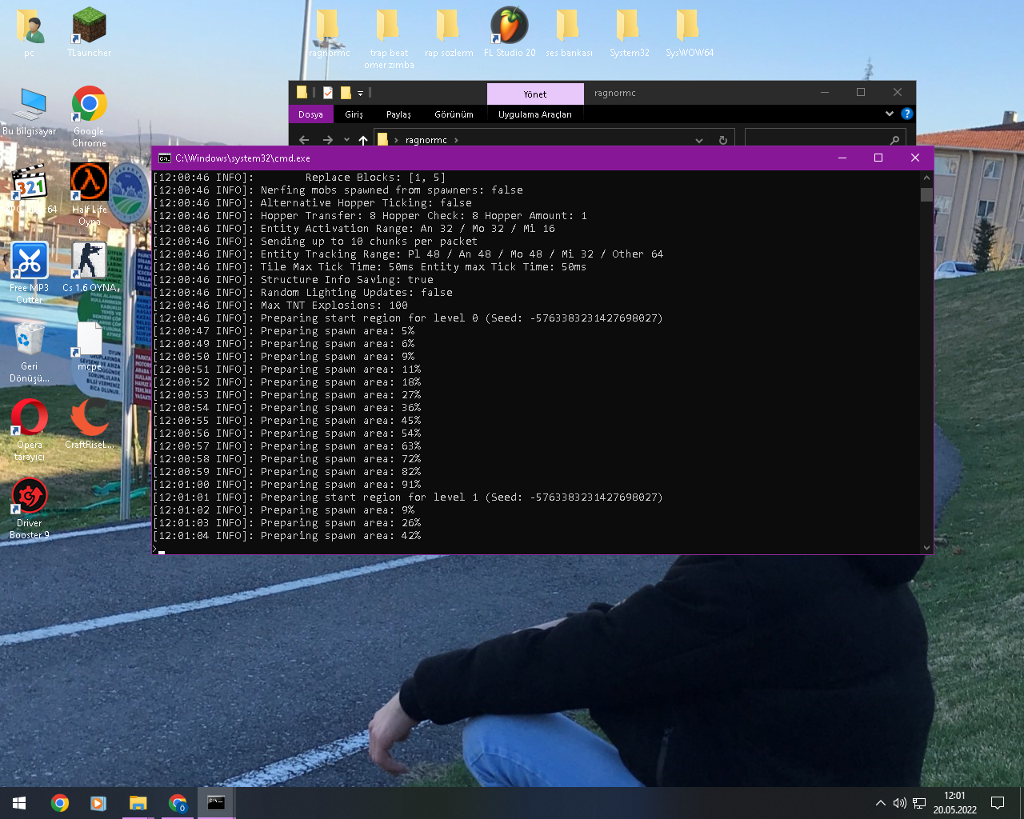Open Explorer help question mark icon

click(906, 114)
